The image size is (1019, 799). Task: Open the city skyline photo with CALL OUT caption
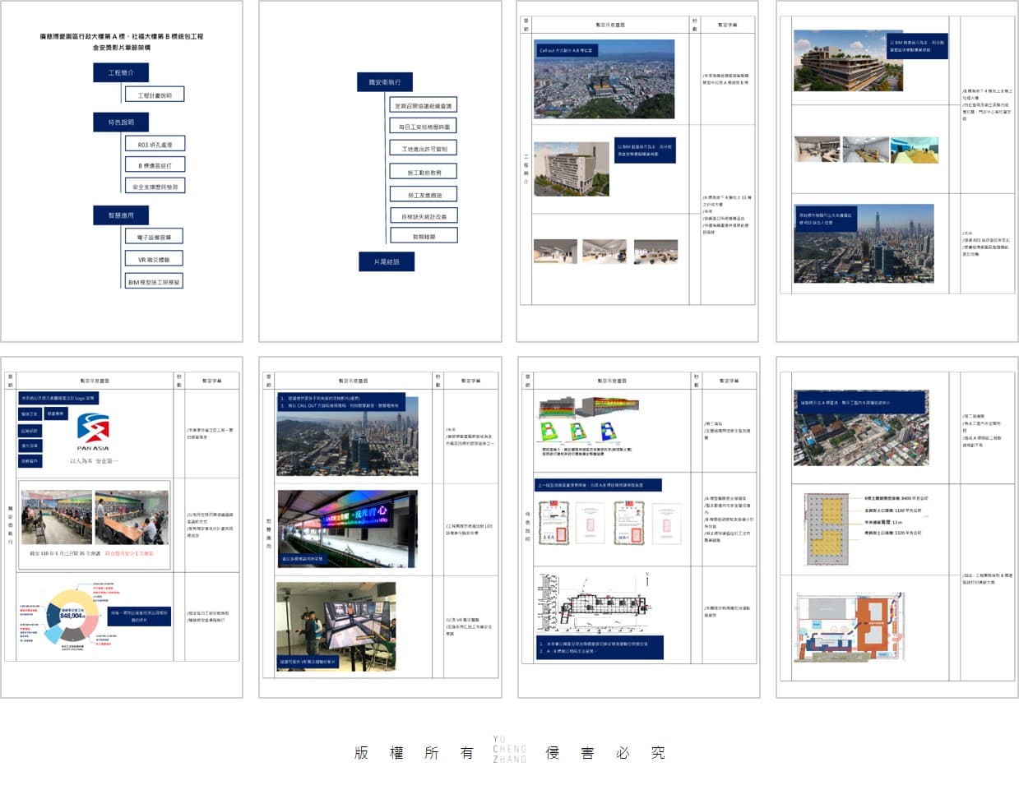[347, 436]
